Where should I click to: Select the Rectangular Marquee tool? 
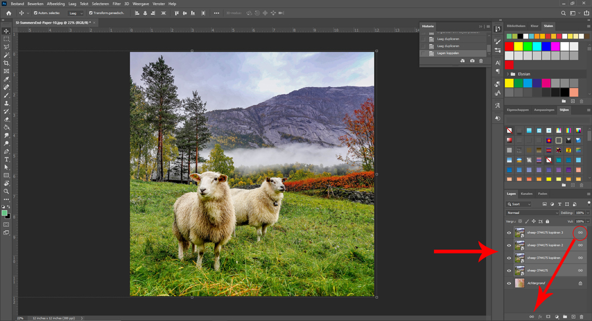(x=7, y=39)
